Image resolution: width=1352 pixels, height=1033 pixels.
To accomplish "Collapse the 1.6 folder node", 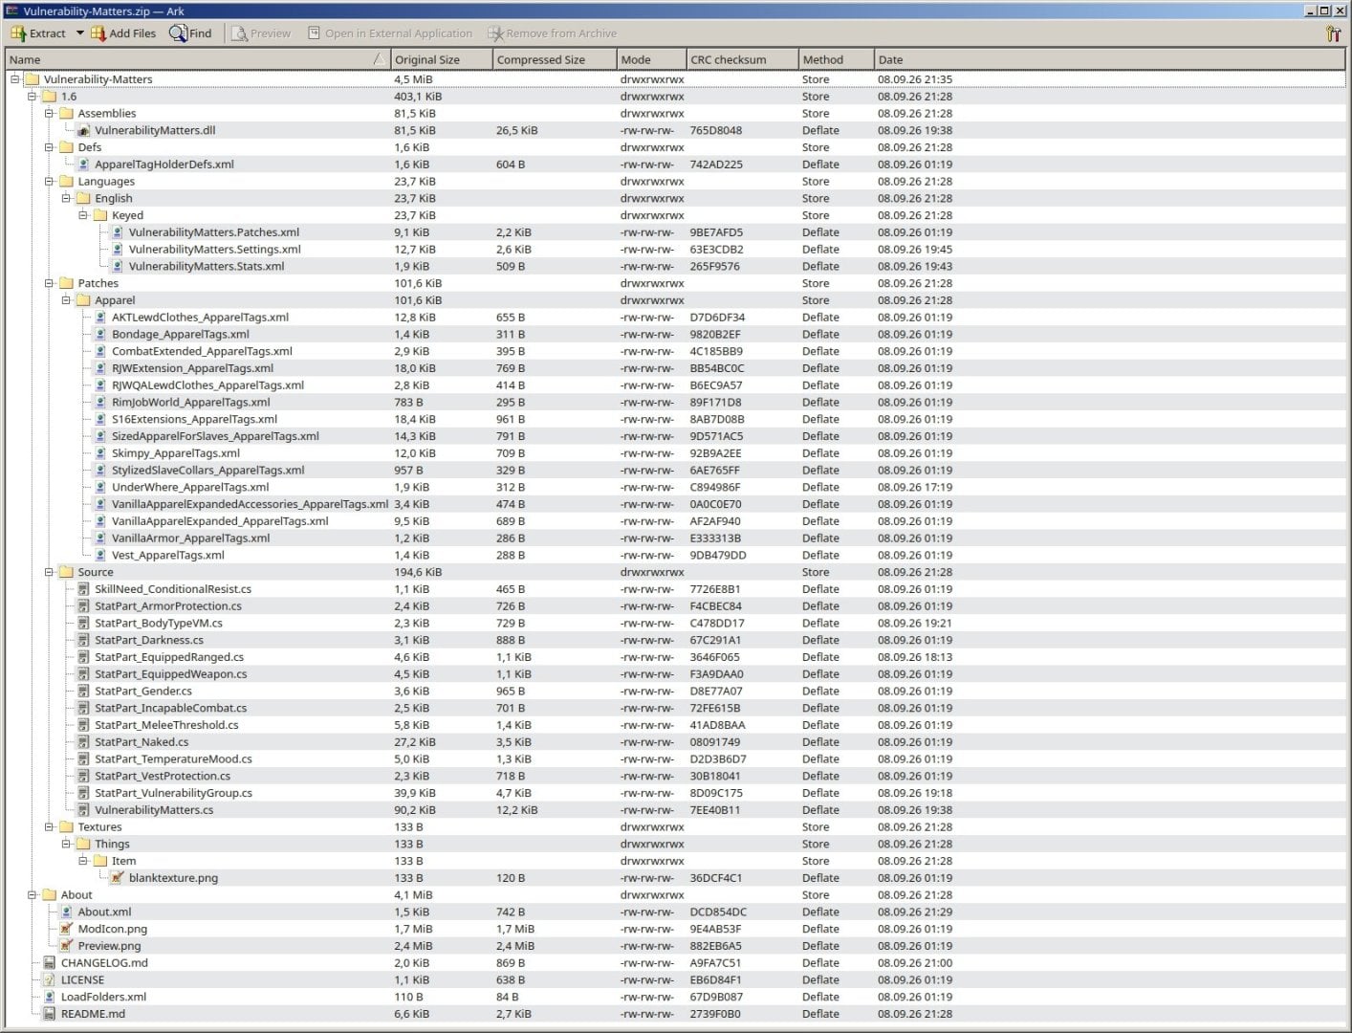I will [33, 97].
